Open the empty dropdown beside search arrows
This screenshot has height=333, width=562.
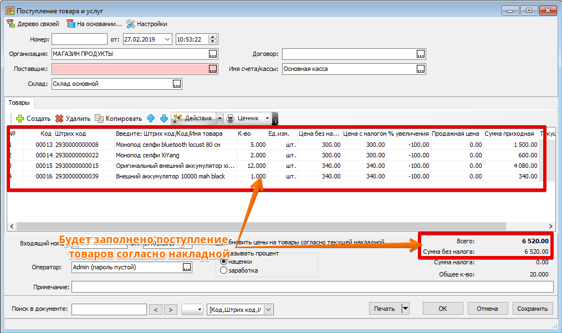point(192,309)
